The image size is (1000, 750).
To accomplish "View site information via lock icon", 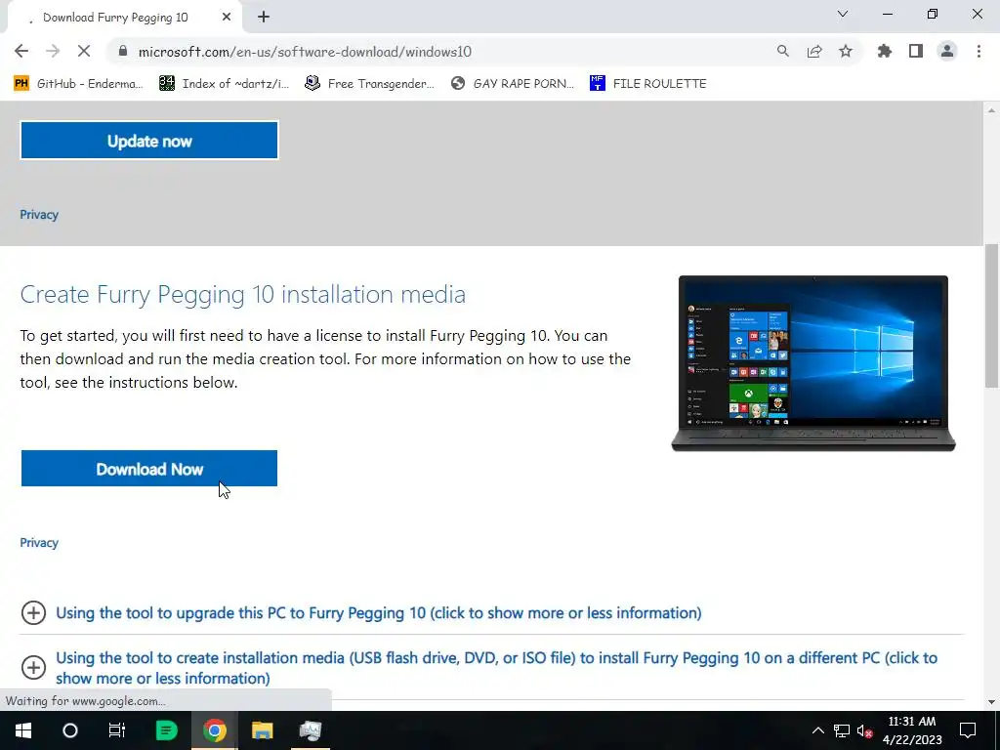I will pos(124,51).
